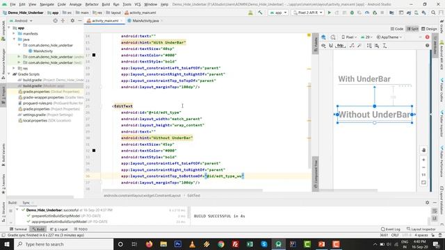The image size is (445, 250).
Task: Click the pan hand icon on design preview
Action: pyautogui.click(x=423, y=150)
